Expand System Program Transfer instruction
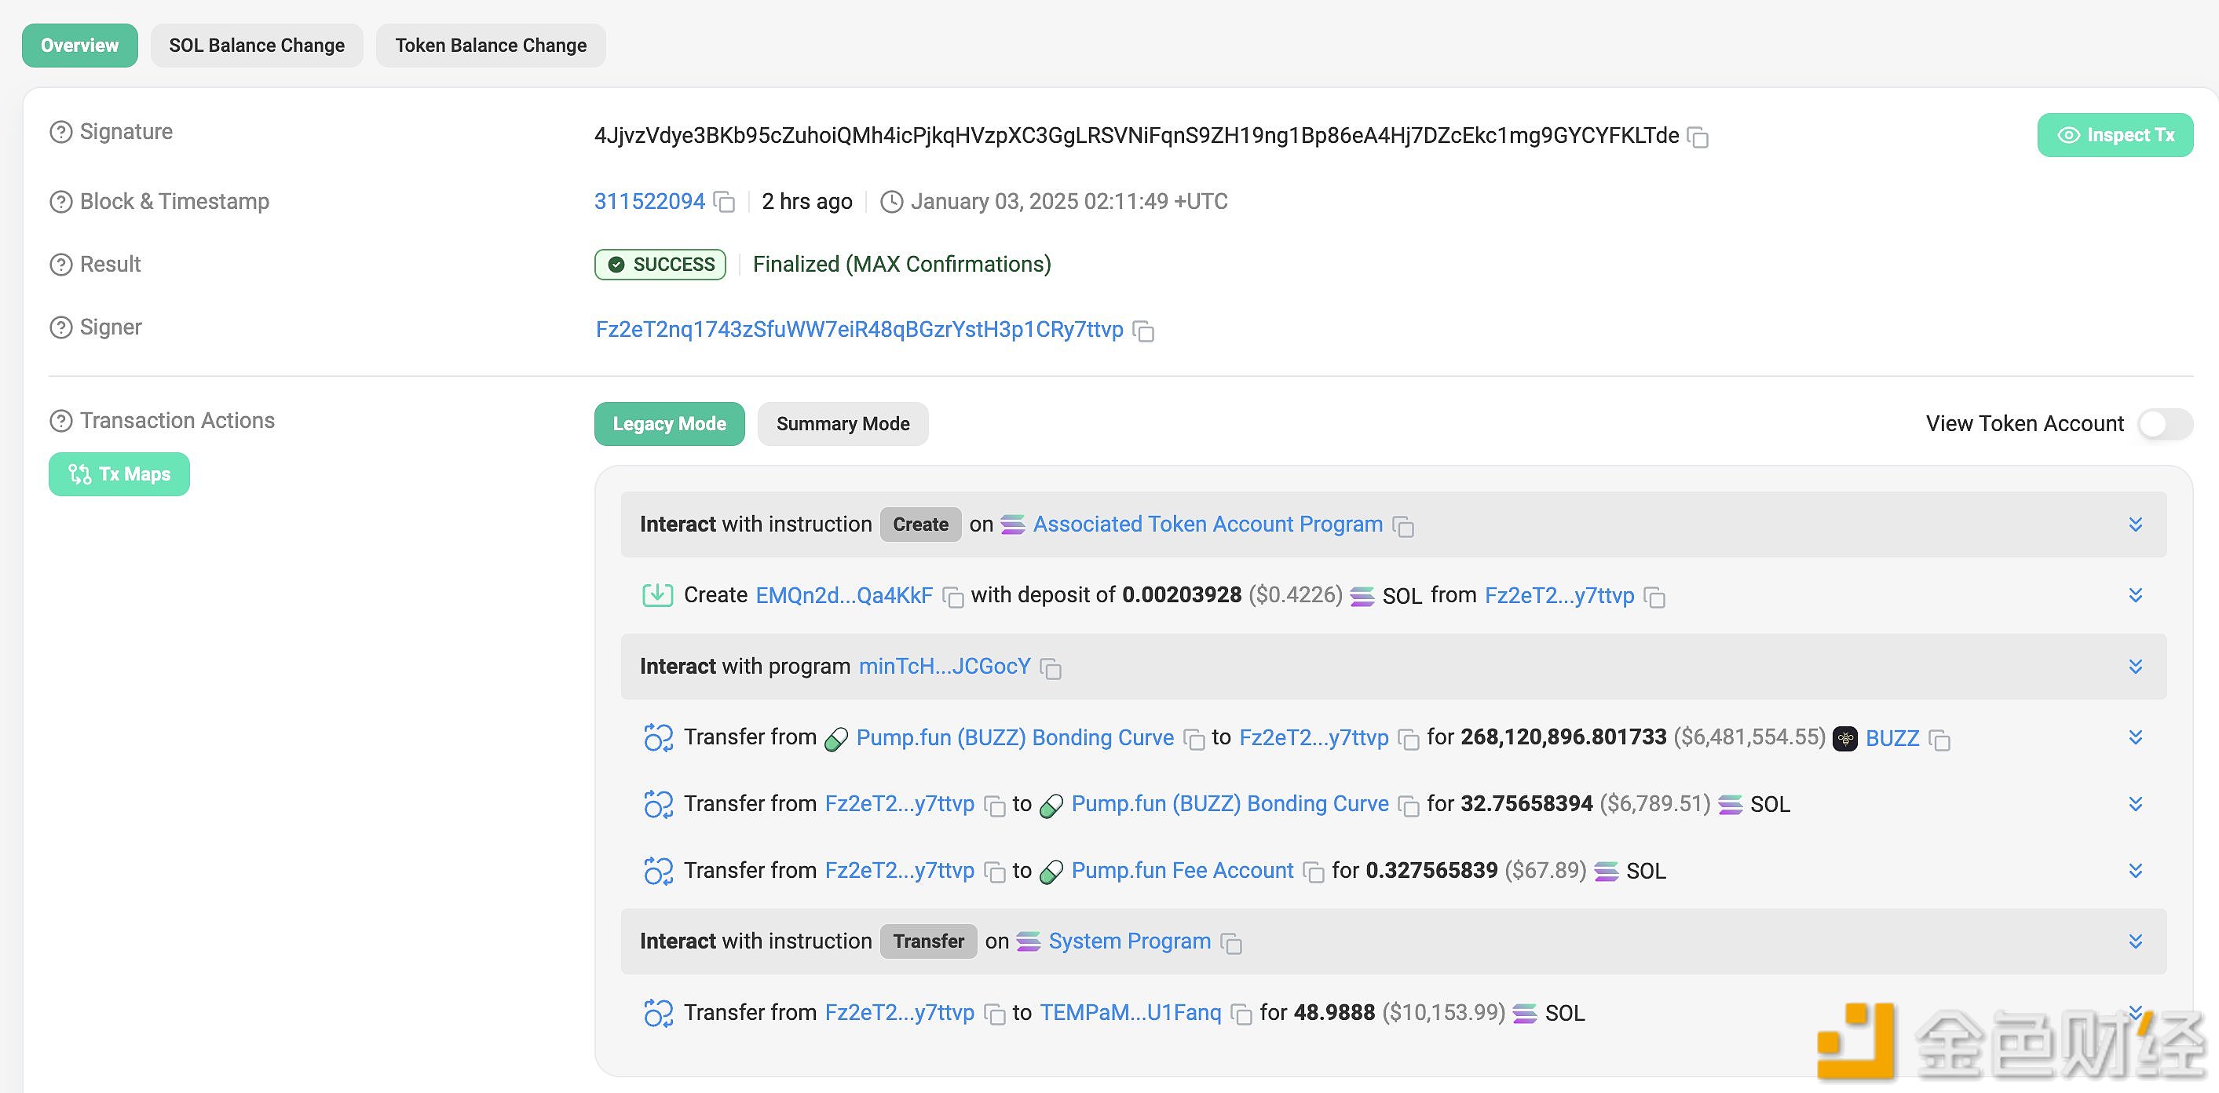 pyautogui.click(x=2136, y=941)
